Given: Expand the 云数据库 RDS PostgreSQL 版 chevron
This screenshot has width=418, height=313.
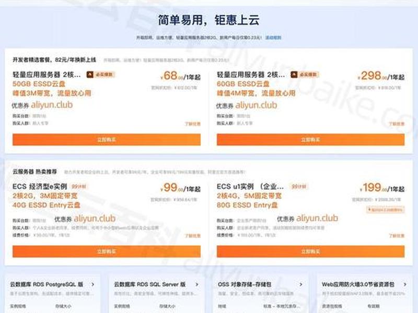Looking at the screenshot, I should (93, 284).
